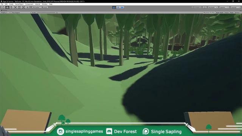Viewport: 242px width, 136px height.
Task: Click the Unity window title bar
Action: point(121,2)
